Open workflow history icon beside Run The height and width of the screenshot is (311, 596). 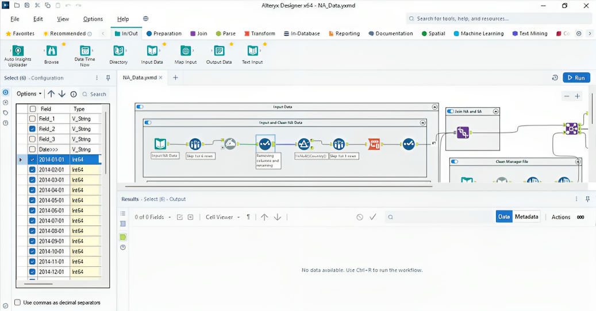[555, 77]
